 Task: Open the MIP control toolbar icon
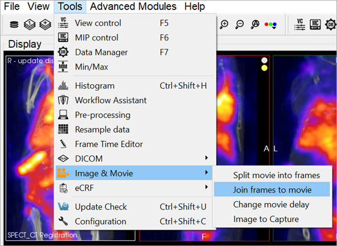point(315,24)
